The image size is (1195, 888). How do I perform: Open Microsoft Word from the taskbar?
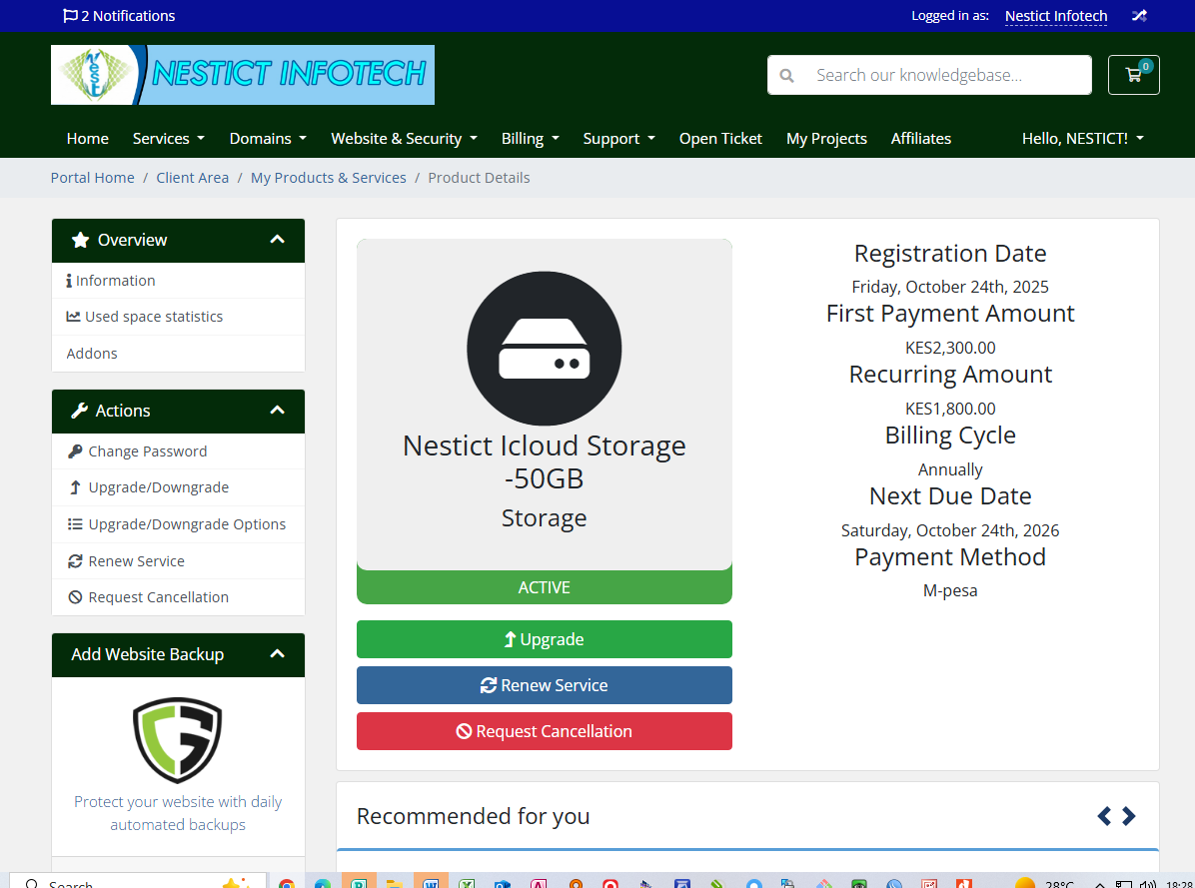[431, 881]
